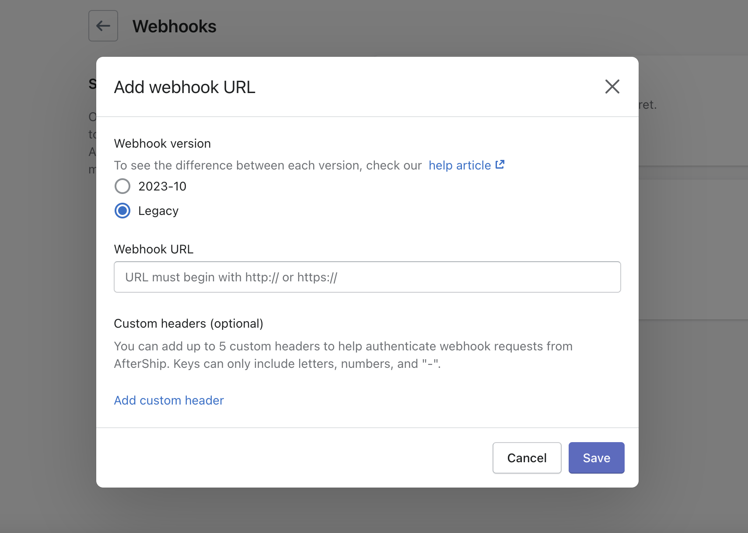Click Add custom header

tap(169, 400)
